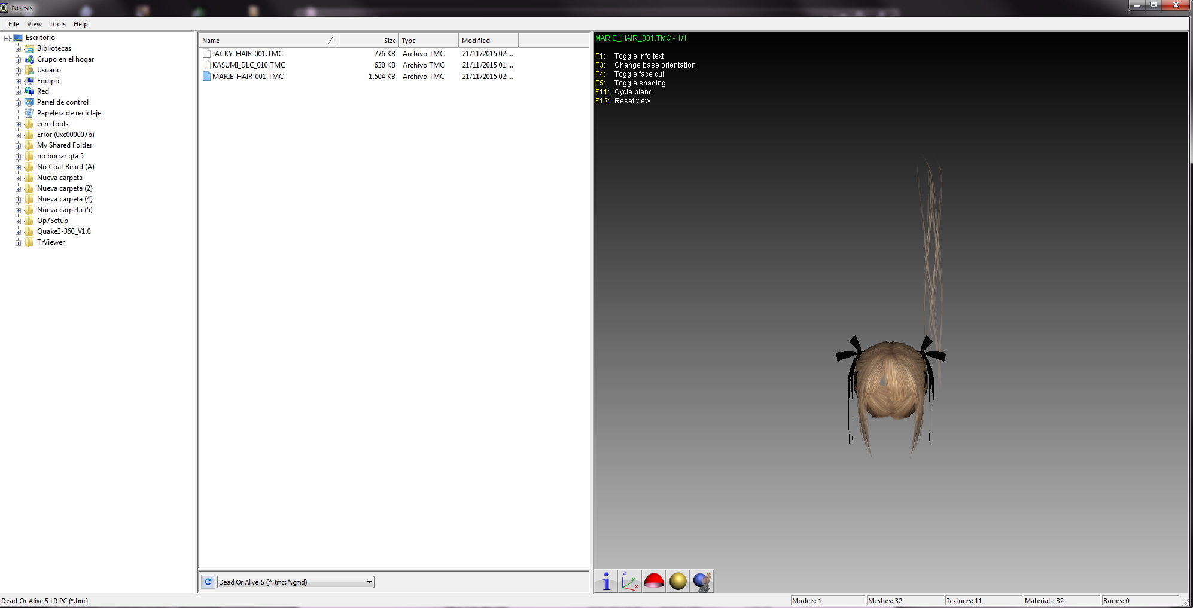Screen dimensions: 1193x608
Task: Expand the ecm tools folder node
Action: coord(18,124)
